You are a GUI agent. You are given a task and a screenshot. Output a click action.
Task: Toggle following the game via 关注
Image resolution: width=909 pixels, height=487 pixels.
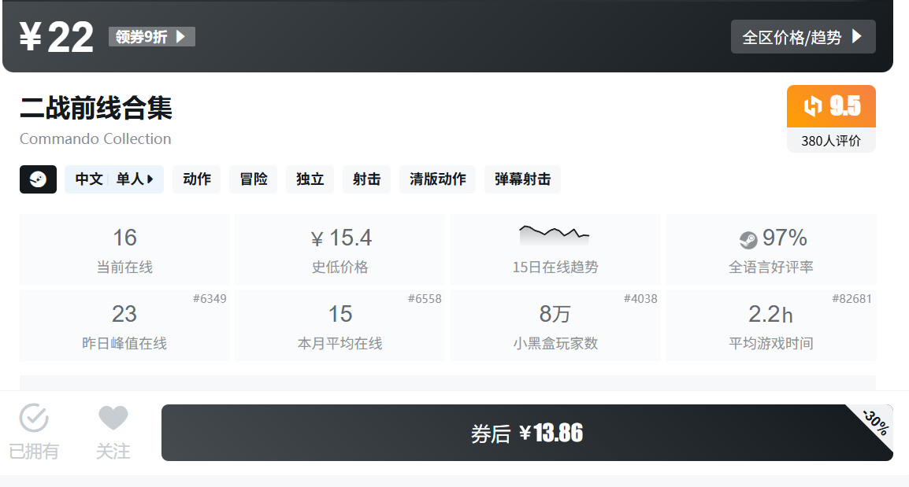[x=113, y=429]
